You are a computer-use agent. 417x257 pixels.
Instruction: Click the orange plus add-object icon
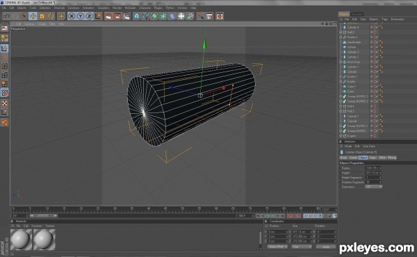click(61, 16)
